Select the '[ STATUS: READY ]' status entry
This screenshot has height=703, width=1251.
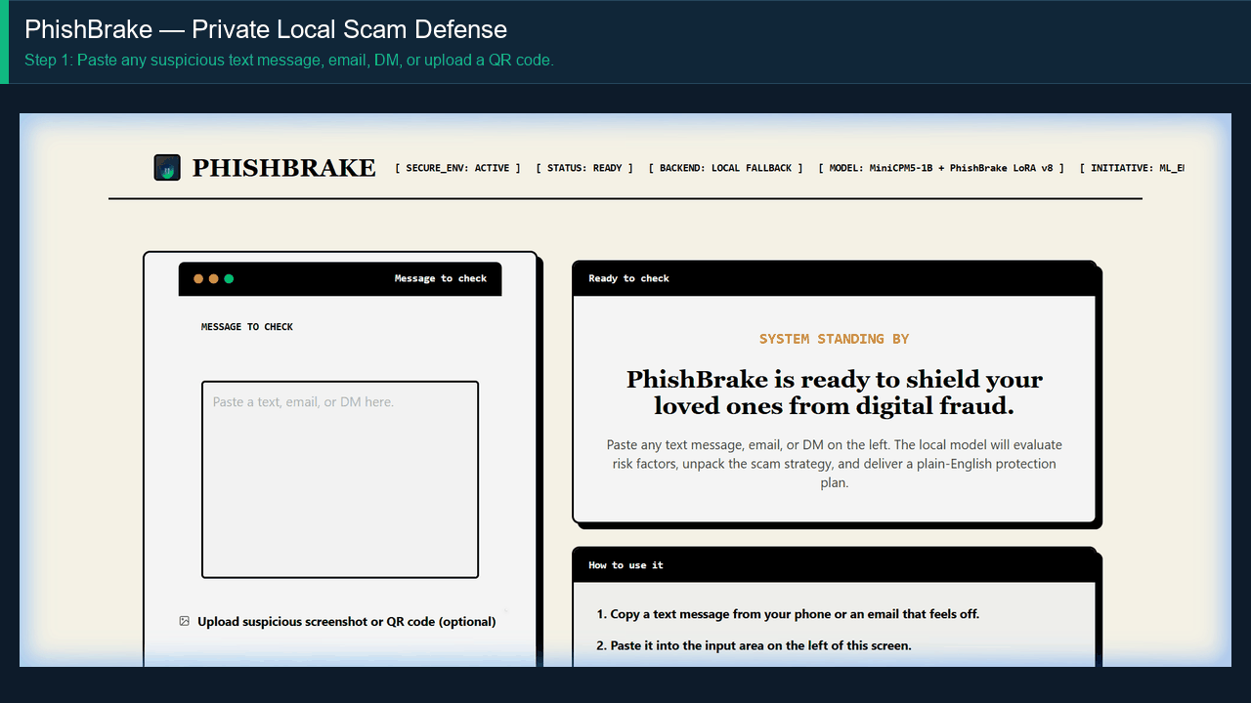tap(584, 168)
